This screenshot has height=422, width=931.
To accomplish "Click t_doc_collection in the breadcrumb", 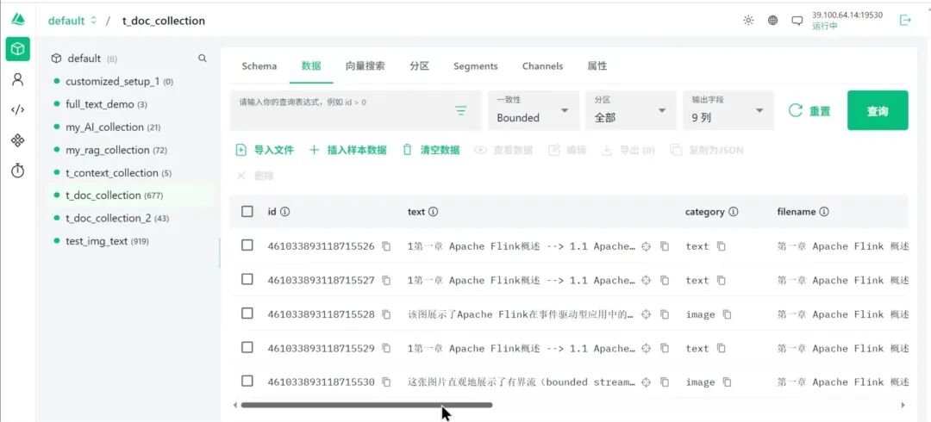I will coord(163,21).
